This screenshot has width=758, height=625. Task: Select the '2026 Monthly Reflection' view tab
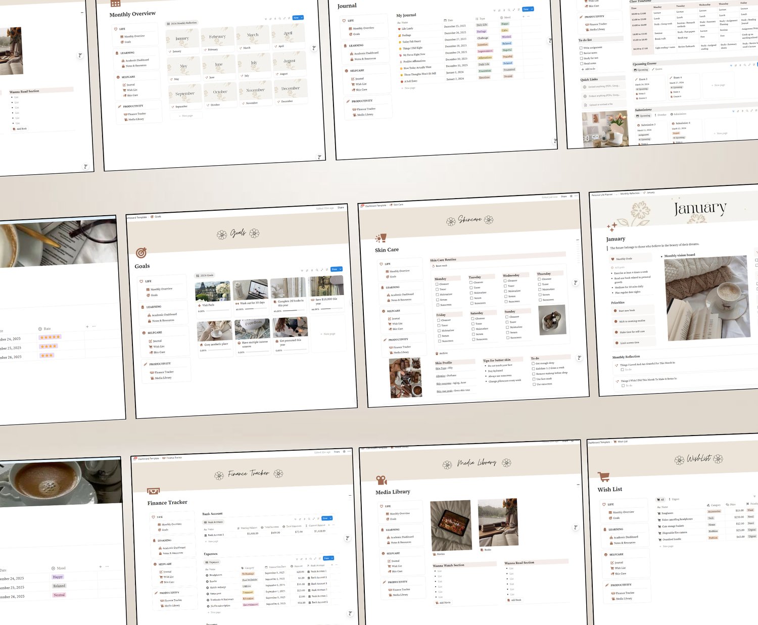[182, 23]
